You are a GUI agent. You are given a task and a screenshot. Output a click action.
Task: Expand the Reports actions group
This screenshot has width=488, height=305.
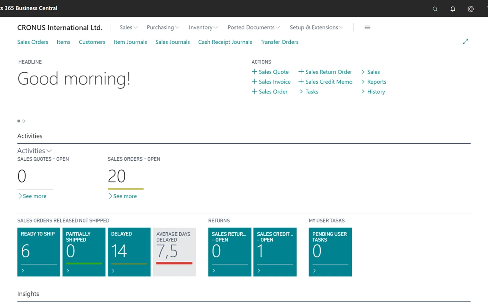pos(374,82)
